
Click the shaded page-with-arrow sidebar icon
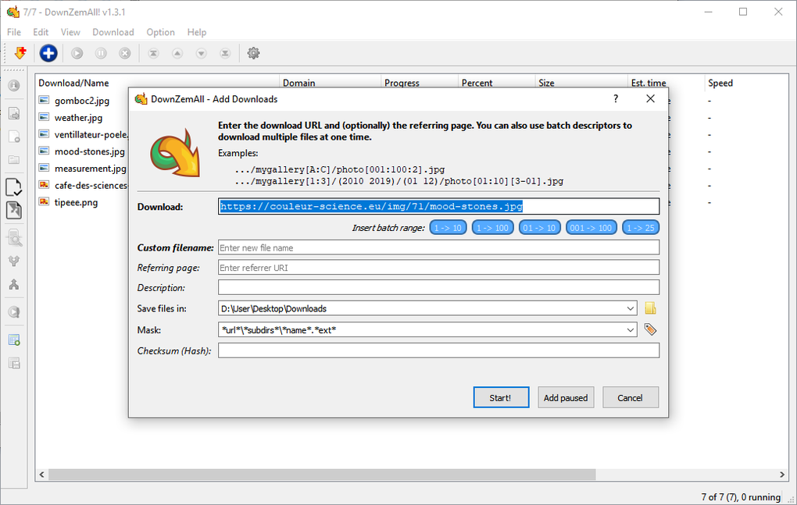(14, 210)
